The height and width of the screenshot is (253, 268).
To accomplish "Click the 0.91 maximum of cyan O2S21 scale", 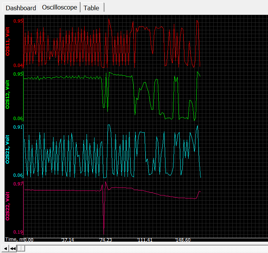I will [x=18, y=127].
